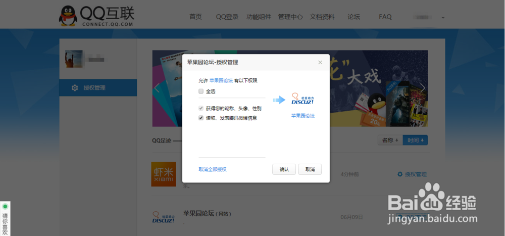Click 苹果园论坛 link under the Discuz logo
505x236 pixels.
pos(302,115)
